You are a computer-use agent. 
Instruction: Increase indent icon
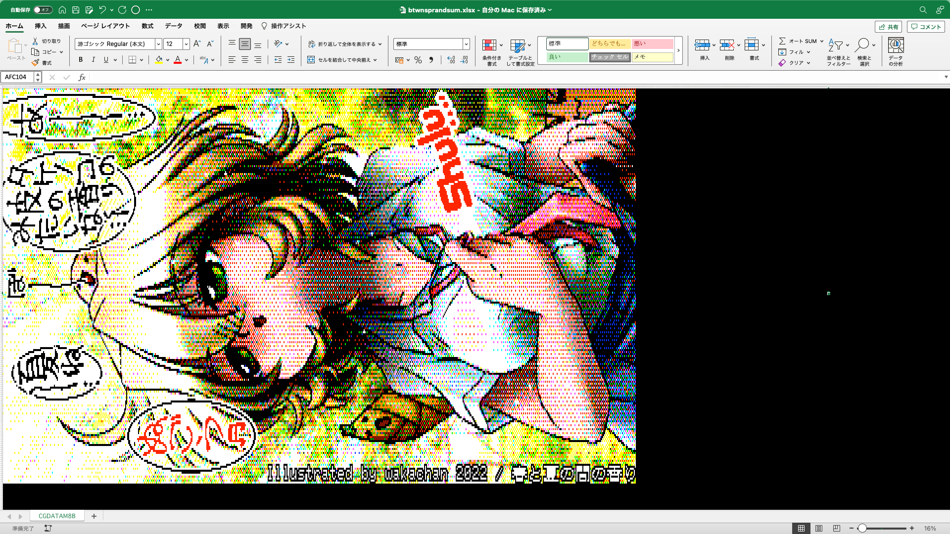coord(291,60)
